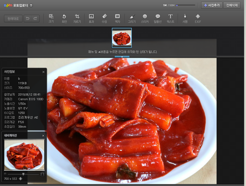Screen dimensions: 246x186
Task: Select the 말풍선 (speech bubble) tool
Action: click(x=158, y=19)
